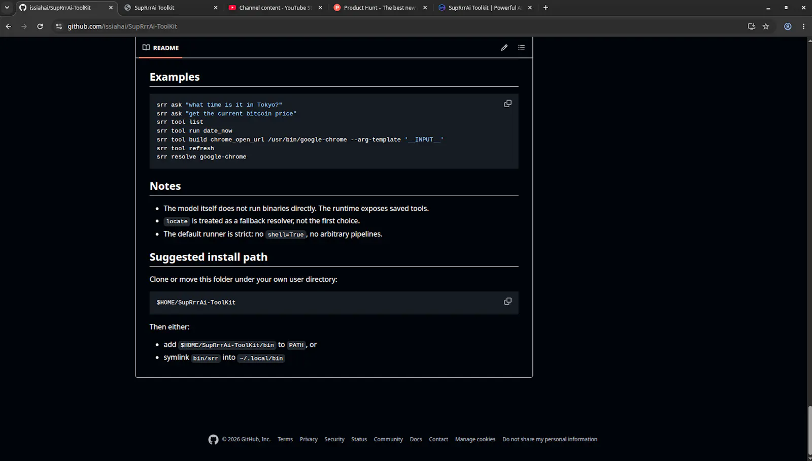The height and width of the screenshot is (461, 812).
Task: Open the Status footer link
Action: [x=359, y=440]
